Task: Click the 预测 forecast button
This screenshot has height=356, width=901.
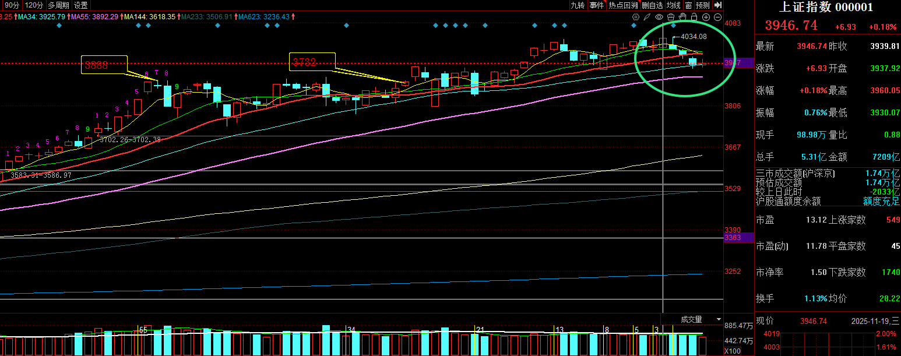Action: pos(703,5)
